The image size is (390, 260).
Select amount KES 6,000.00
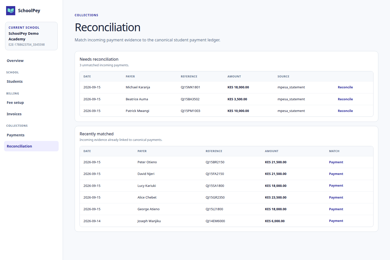coord(275,221)
